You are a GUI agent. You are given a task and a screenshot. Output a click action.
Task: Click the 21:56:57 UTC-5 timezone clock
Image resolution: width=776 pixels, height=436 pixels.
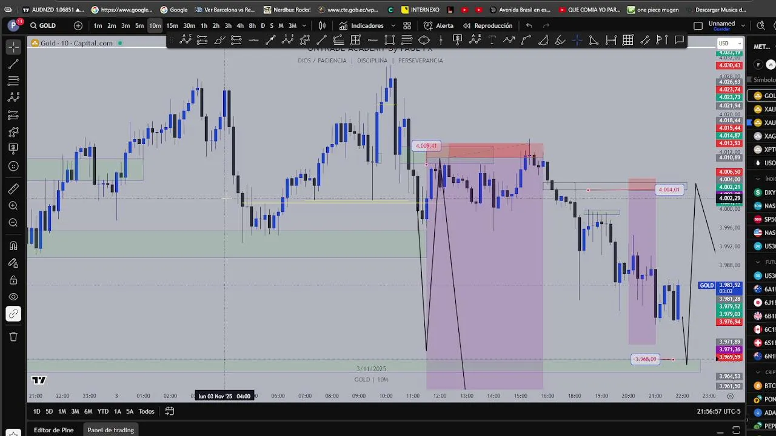[x=719, y=411]
